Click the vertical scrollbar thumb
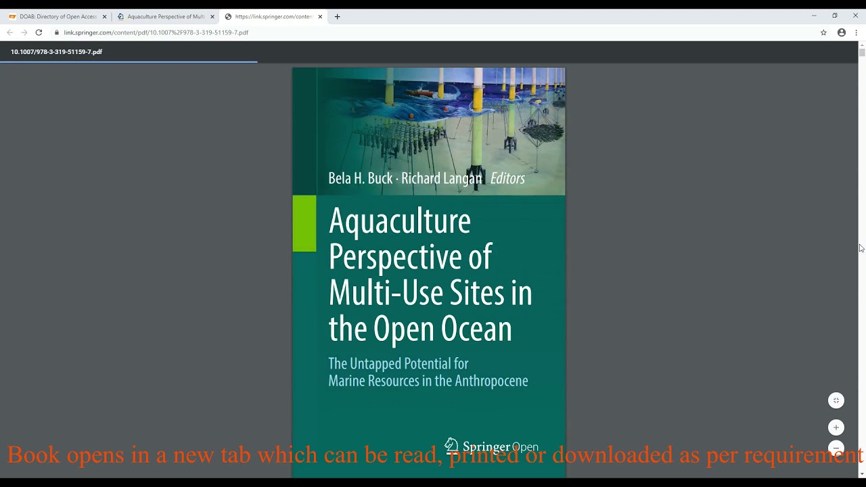Screen dimensions: 866x487 862,52
